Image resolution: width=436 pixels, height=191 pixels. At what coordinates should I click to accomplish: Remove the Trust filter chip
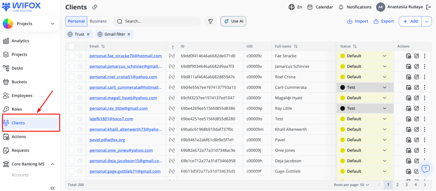[88, 34]
